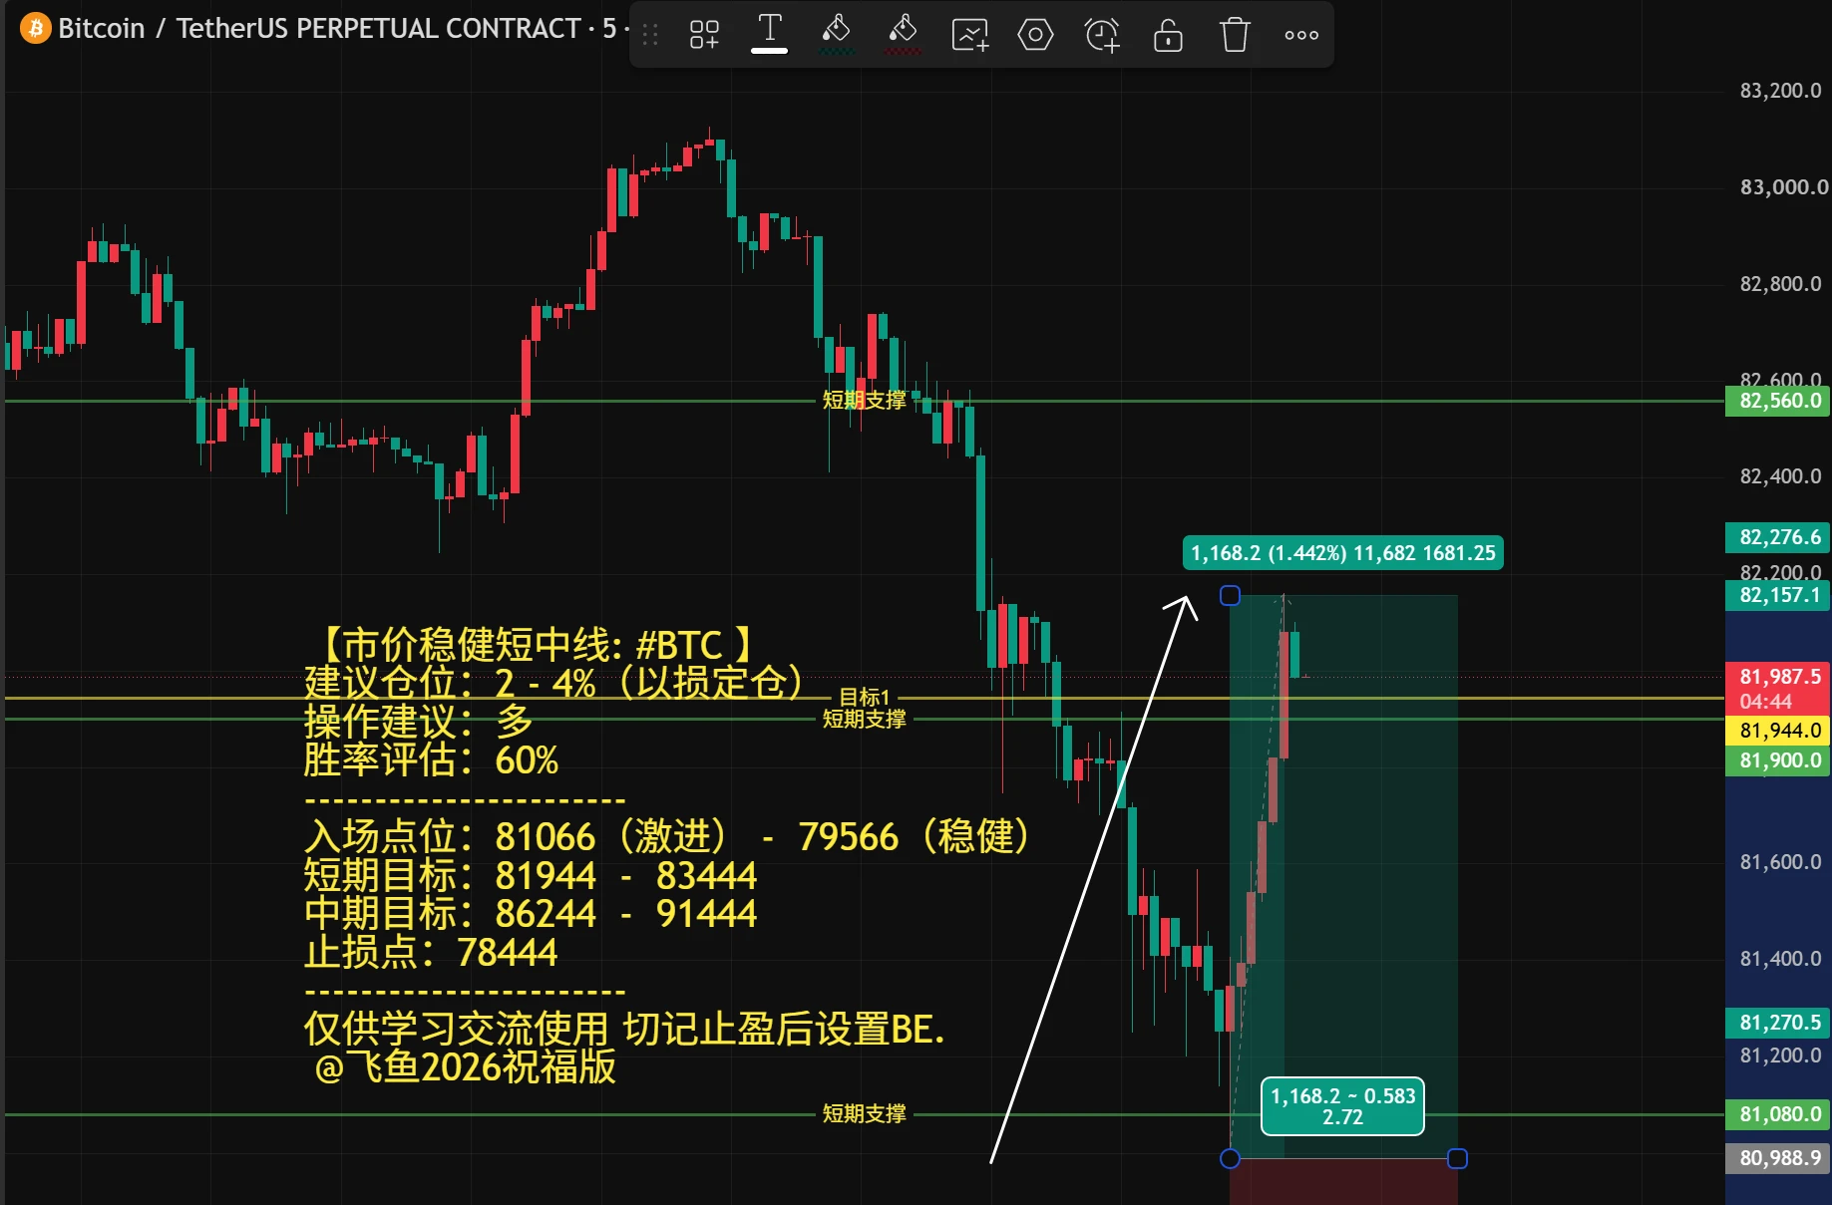1832x1205 pixels.
Task: Add an alert with the clock icon
Action: tap(1102, 35)
